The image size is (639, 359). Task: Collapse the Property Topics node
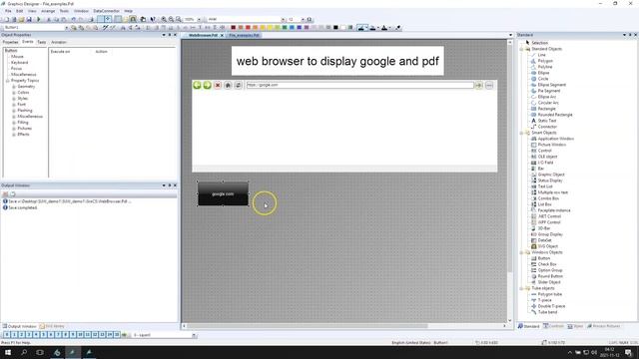pyautogui.click(x=8, y=81)
